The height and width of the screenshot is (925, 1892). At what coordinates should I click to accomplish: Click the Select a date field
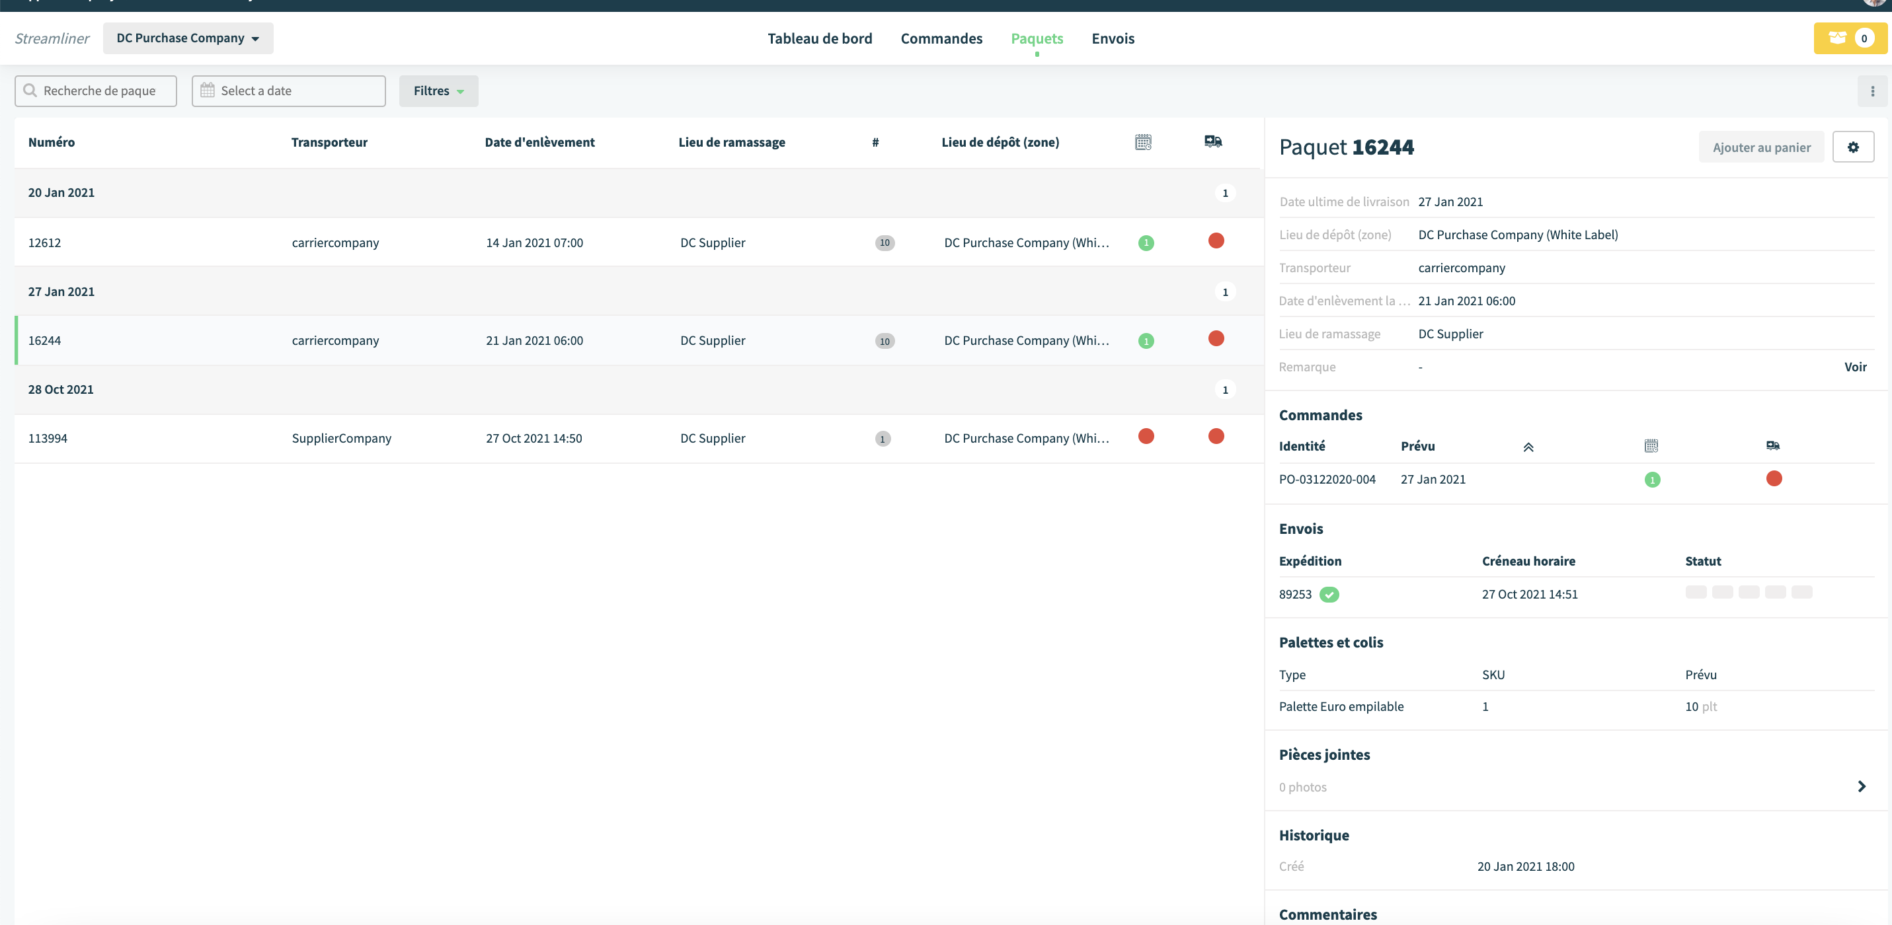(289, 91)
